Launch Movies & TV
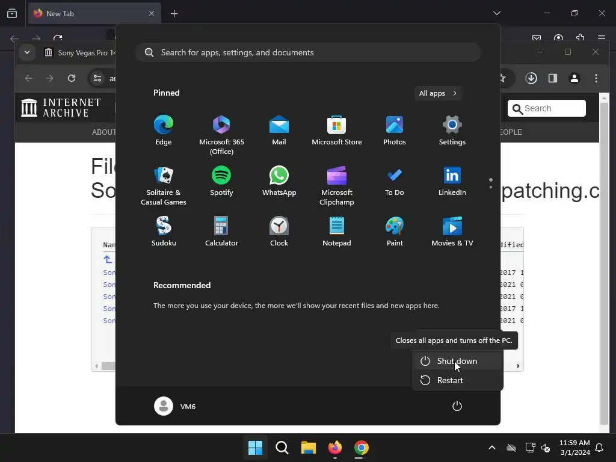616x462 pixels. (452, 232)
